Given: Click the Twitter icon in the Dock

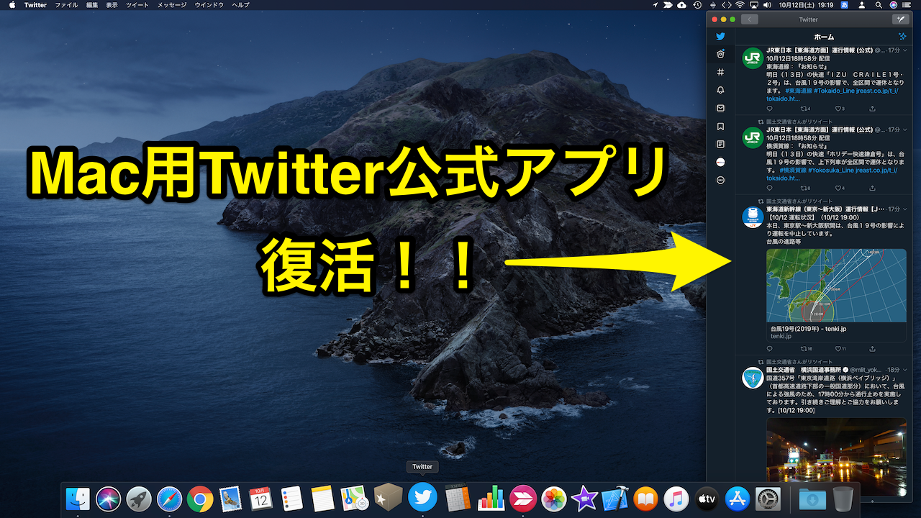Looking at the screenshot, I should tap(422, 496).
